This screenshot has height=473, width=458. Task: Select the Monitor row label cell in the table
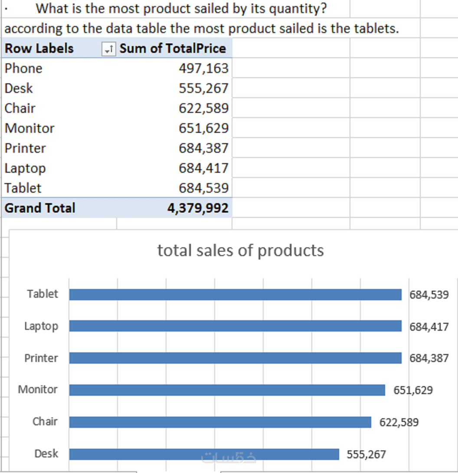click(x=29, y=128)
